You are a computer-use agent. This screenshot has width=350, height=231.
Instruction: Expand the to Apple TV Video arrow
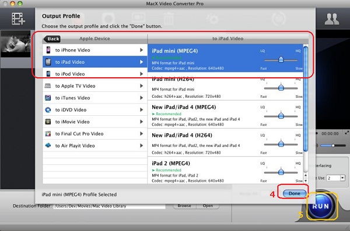pos(141,86)
